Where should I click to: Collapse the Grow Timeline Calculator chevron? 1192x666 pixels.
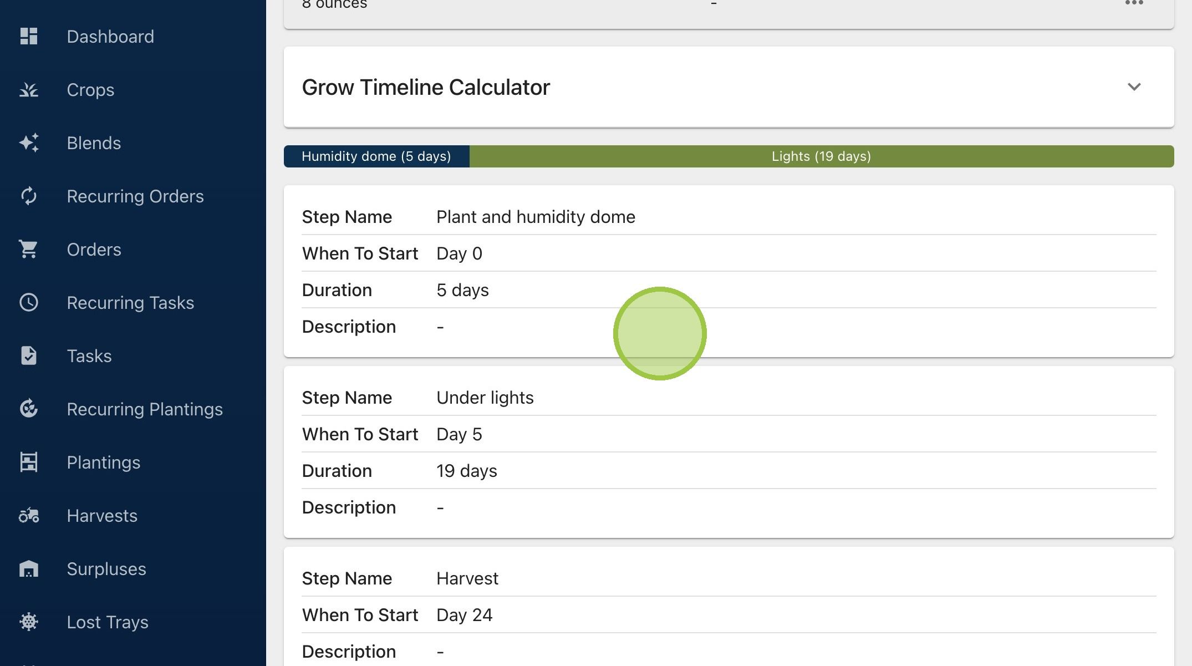pos(1134,87)
